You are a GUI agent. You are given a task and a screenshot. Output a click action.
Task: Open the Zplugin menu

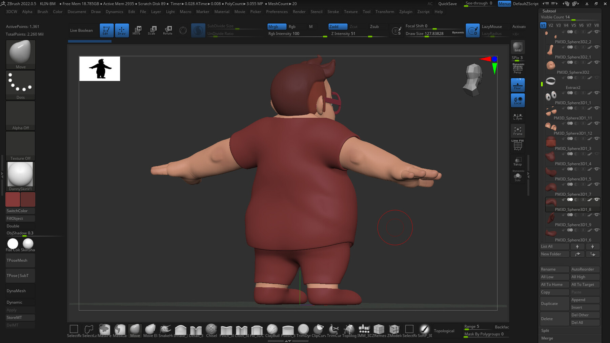406,12
